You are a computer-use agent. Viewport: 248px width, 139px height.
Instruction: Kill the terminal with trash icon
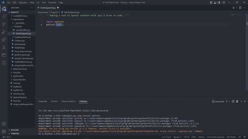pyautogui.click(x=237, y=102)
